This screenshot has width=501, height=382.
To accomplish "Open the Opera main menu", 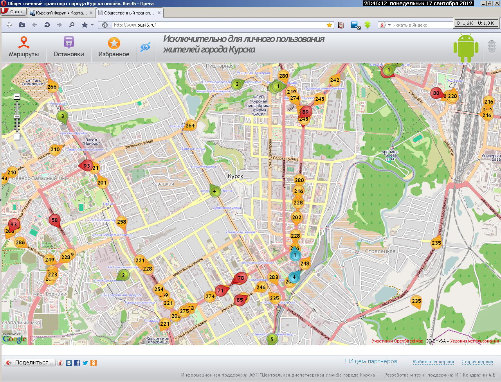I will pos(13,12).
